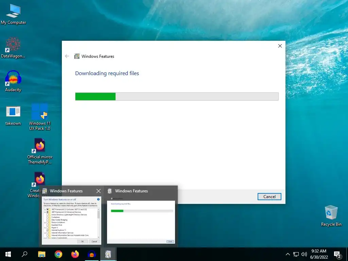Click back arrow in Windows Features dialog

[67, 56]
